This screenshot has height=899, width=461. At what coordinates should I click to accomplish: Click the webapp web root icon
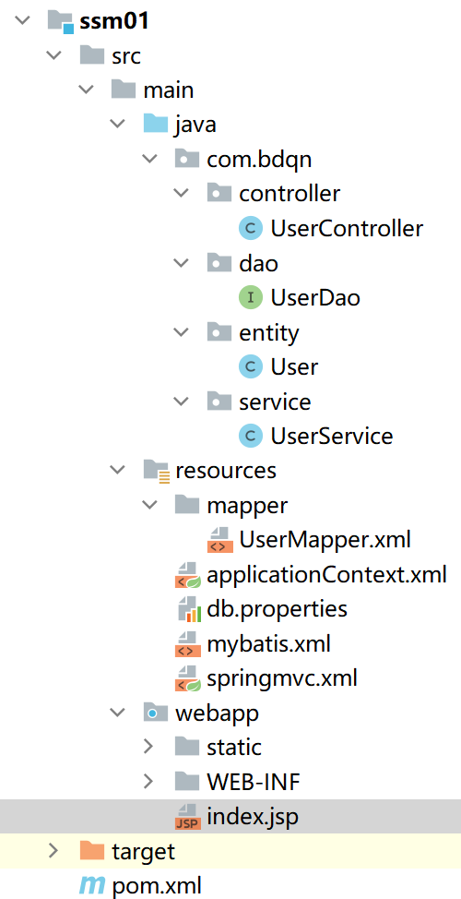156,713
